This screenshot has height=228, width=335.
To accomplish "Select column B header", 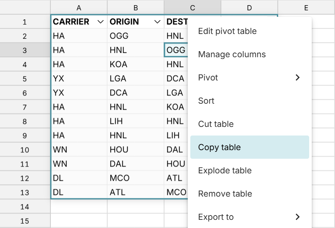I will pyautogui.click(x=136, y=7).
